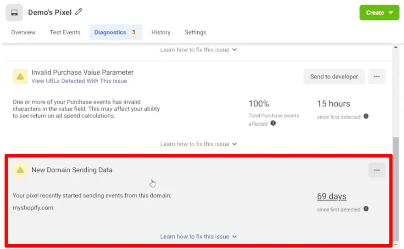
Task: Click the pixel device icon beside Demo's Pixel
Action: [x=14, y=12]
